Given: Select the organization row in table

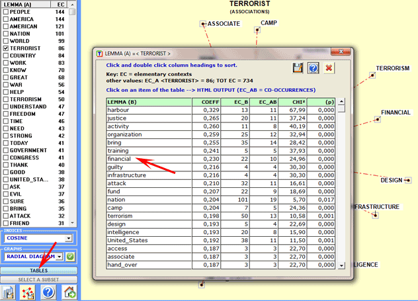Looking at the screenshot, I should [x=221, y=135].
